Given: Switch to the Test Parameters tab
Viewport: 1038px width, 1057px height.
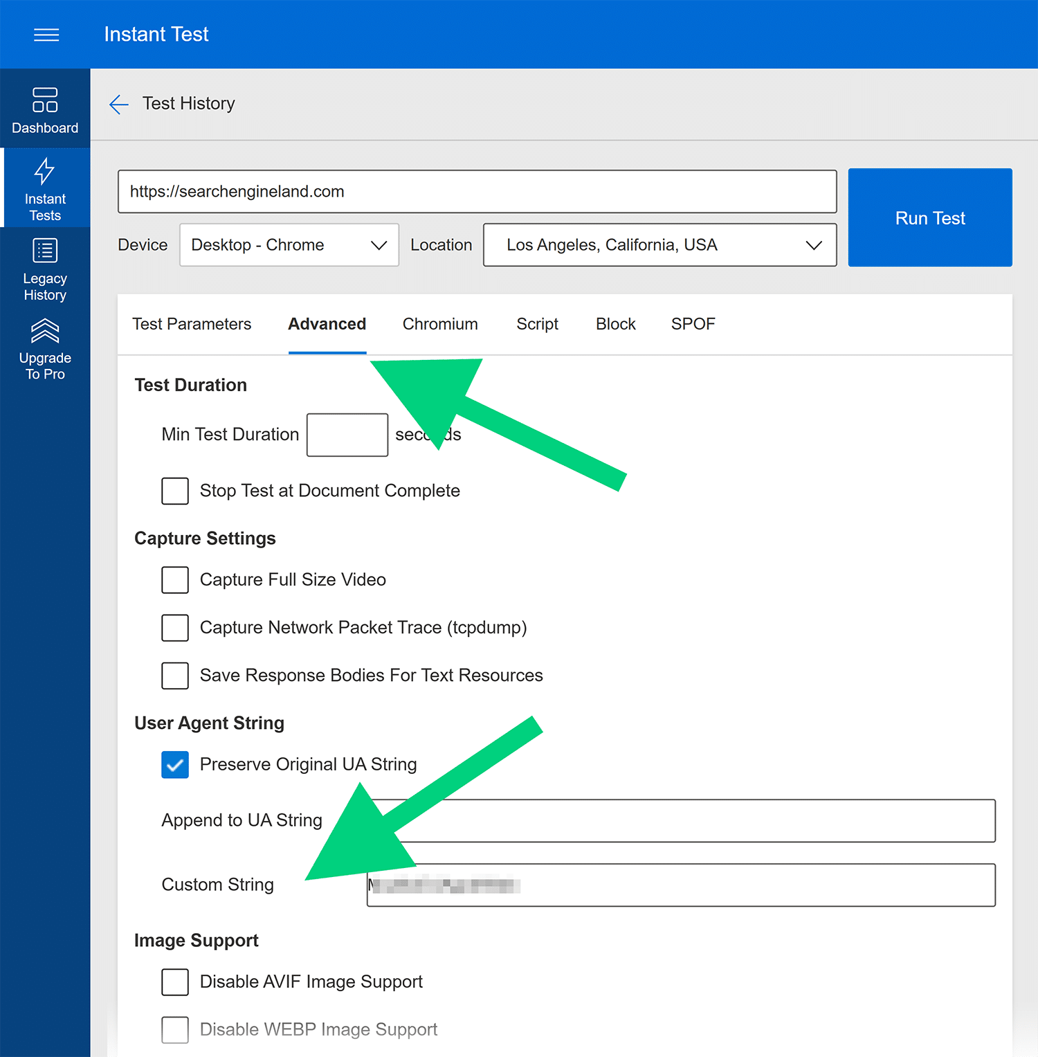Looking at the screenshot, I should pyautogui.click(x=192, y=324).
